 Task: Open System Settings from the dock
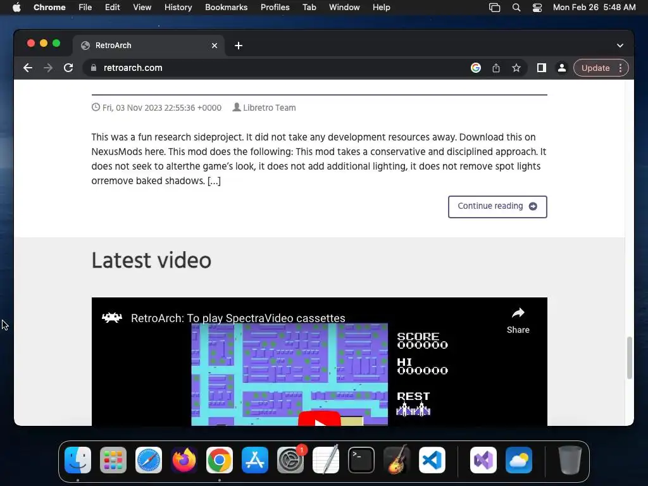click(x=290, y=460)
